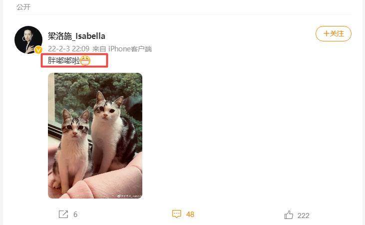
Task: Open the profile avatar of 梁洛施_Isabella
Action: tap(28, 40)
